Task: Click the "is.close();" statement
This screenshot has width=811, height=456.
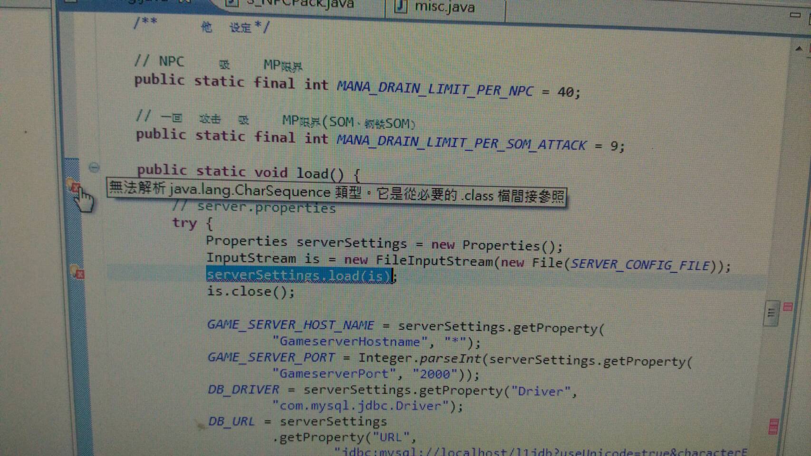Action: point(251,292)
